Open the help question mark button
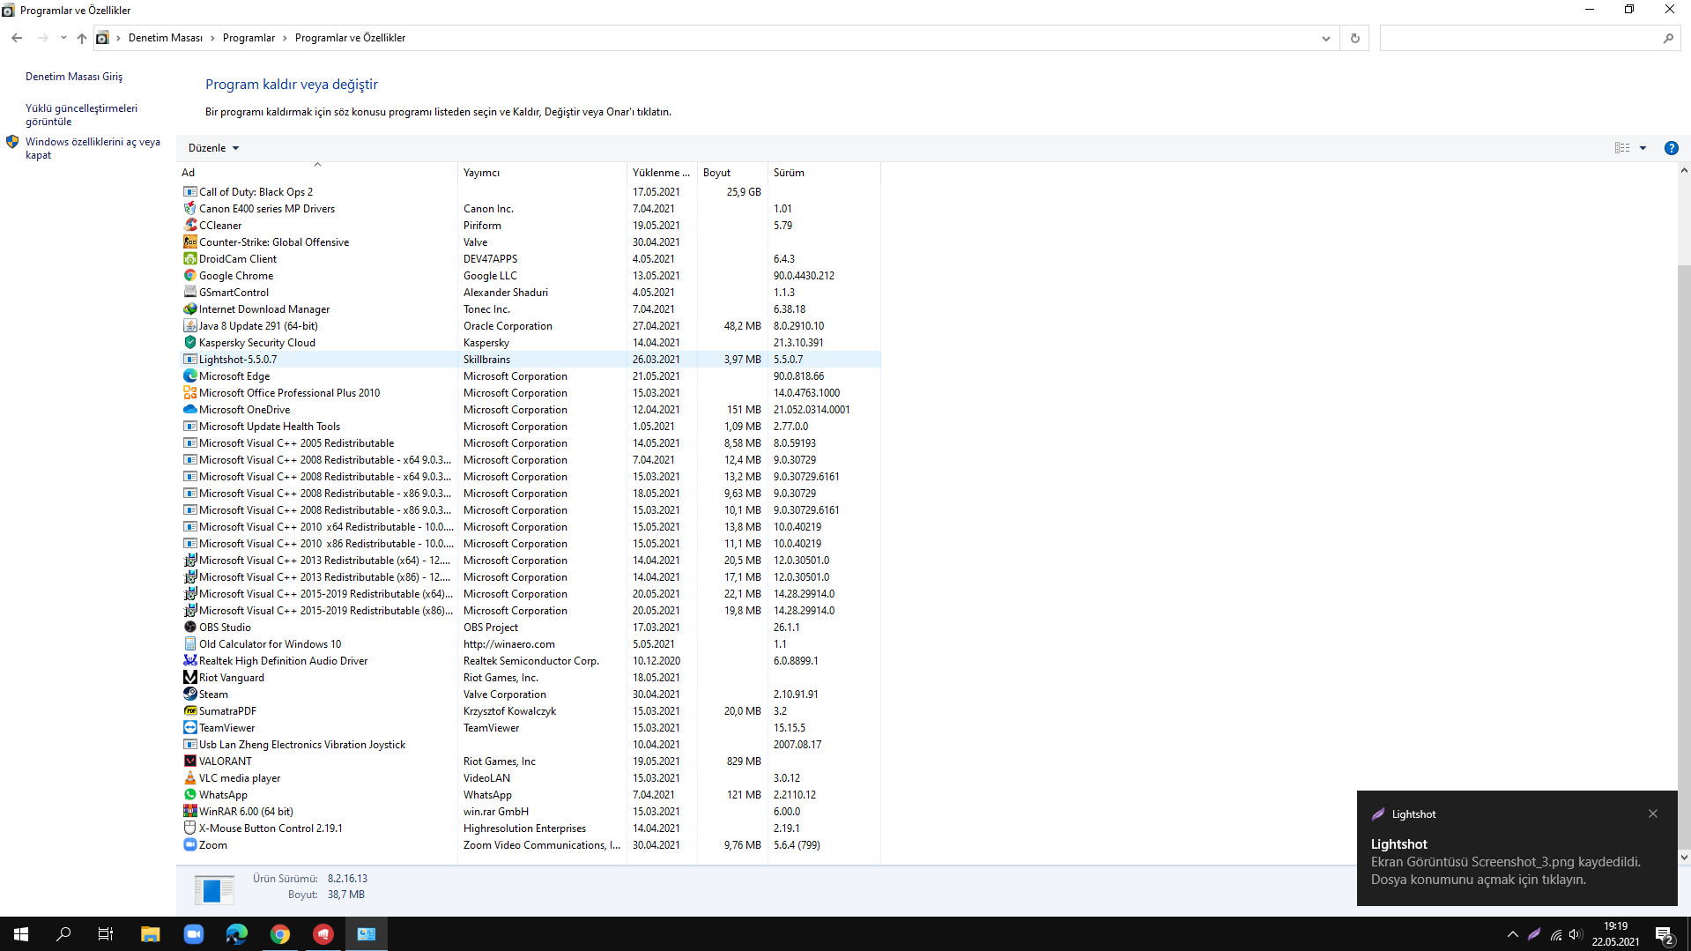 coord(1671,148)
